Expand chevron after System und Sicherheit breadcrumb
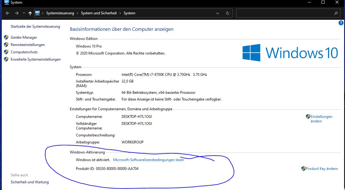The width and height of the screenshot is (345, 190). [x=120, y=13]
